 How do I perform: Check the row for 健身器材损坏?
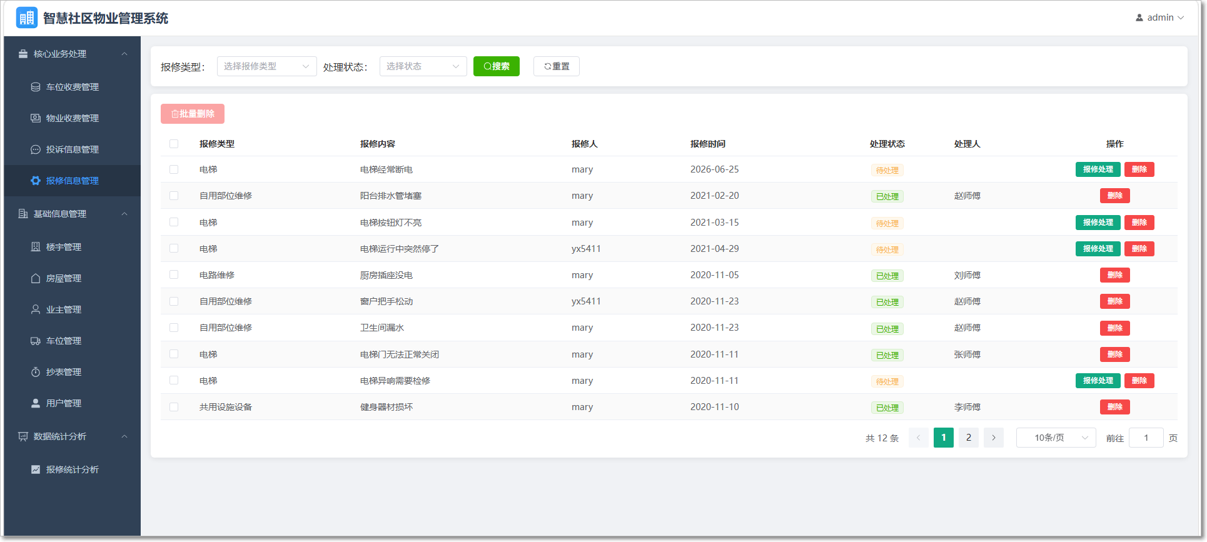click(x=174, y=407)
